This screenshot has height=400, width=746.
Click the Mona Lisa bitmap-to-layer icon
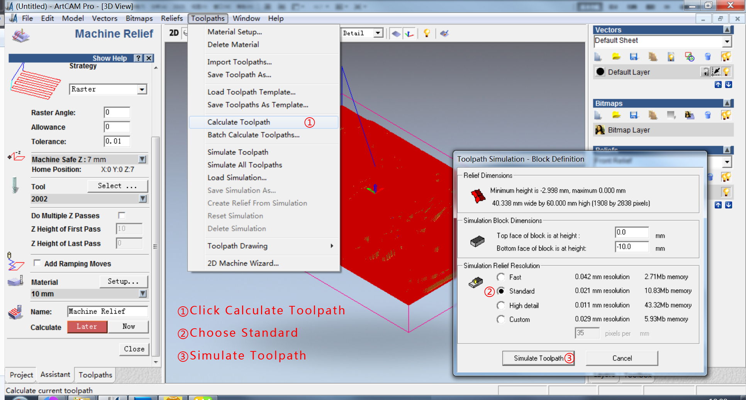(x=690, y=115)
